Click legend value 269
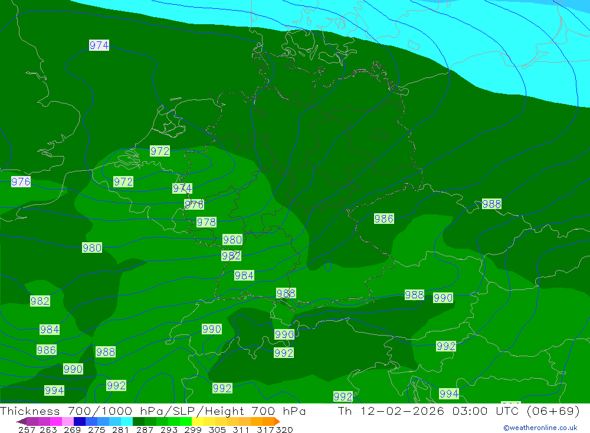Screen dimensions: 590x433 coord(72,430)
